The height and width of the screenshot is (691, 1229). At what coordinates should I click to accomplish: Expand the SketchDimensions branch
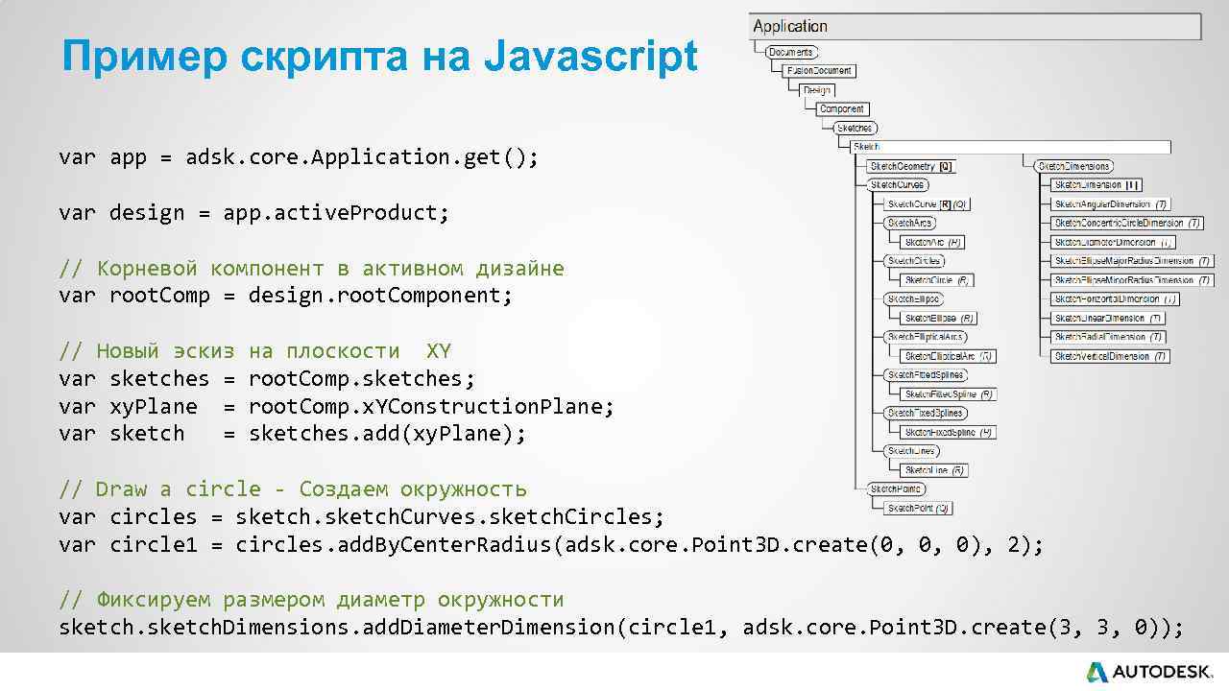pos(1075,167)
